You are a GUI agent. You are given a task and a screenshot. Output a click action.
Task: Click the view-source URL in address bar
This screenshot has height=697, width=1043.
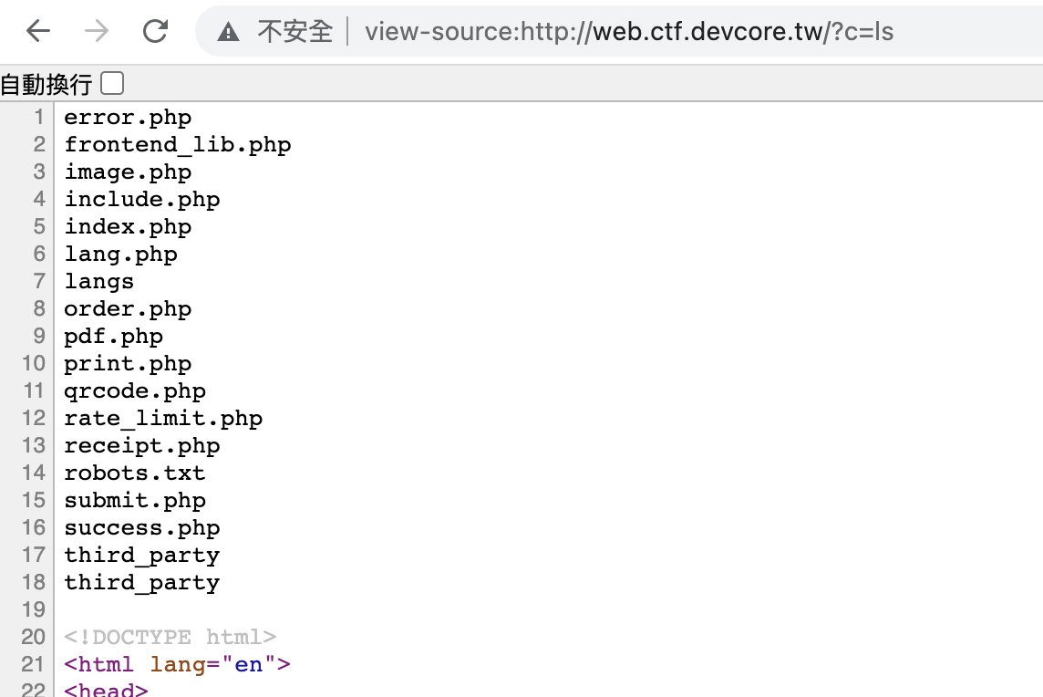point(629,32)
